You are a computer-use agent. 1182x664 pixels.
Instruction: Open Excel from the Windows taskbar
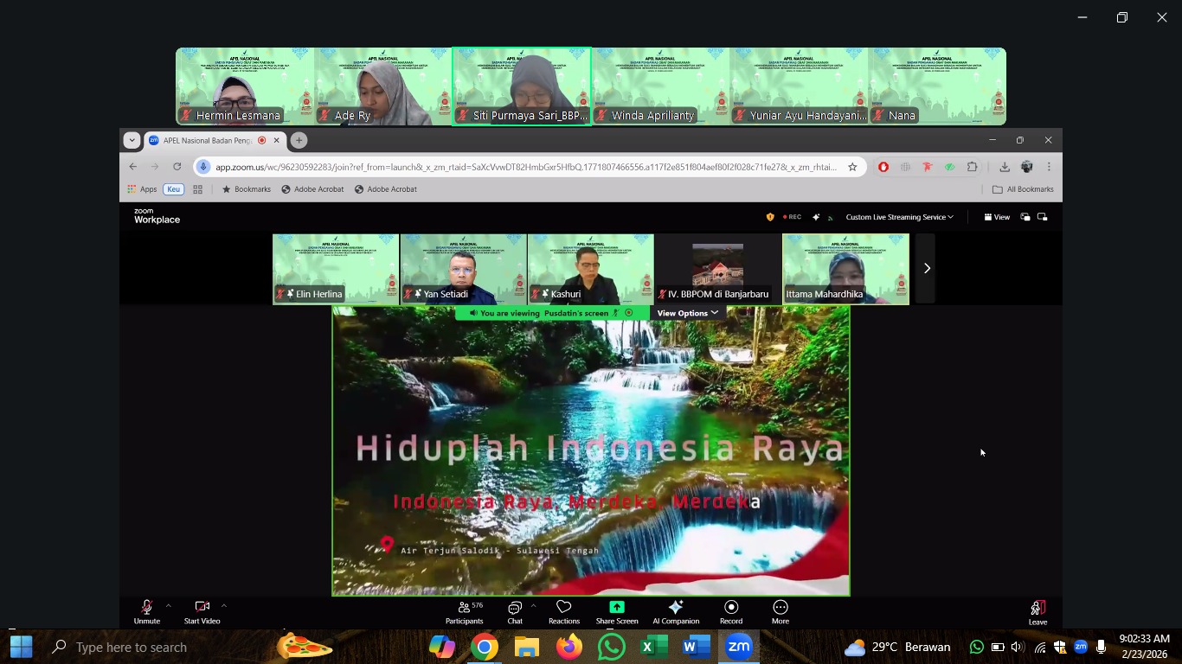tap(653, 647)
